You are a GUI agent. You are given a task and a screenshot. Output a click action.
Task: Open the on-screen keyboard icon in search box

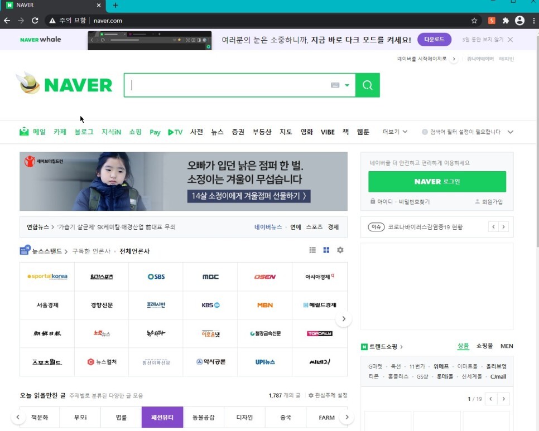[335, 85]
